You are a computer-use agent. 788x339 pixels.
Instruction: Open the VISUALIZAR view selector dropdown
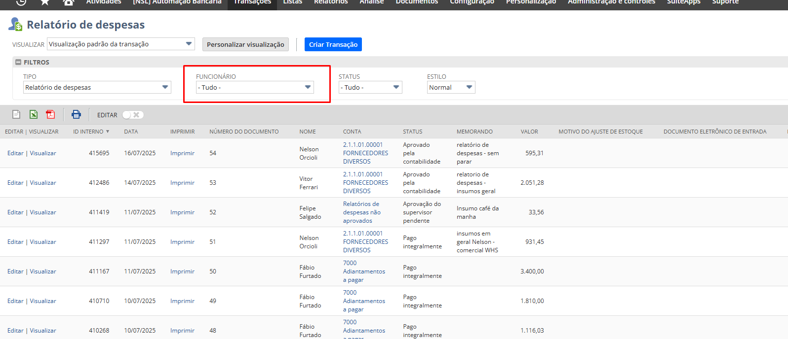[120, 44]
